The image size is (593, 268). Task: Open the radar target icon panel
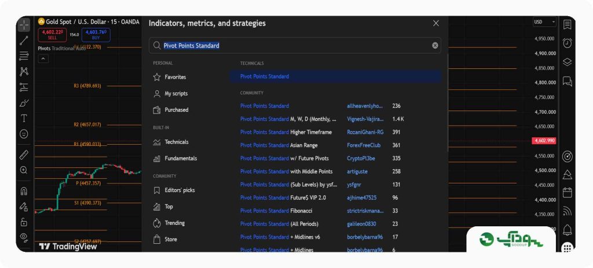568,156
